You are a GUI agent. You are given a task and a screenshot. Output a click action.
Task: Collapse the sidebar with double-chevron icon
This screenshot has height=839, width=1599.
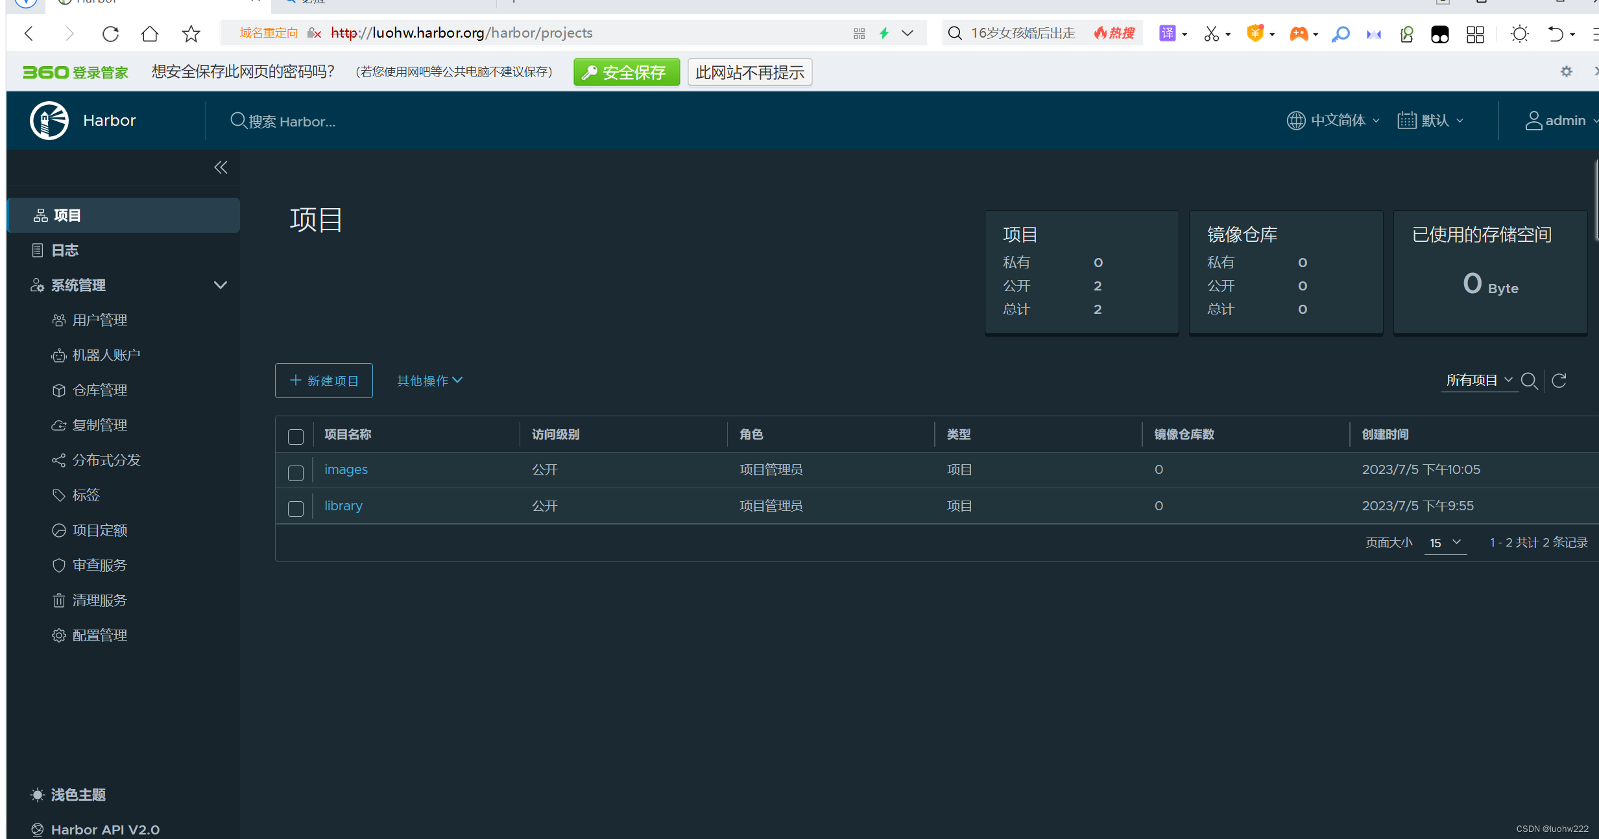click(x=221, y=167)
